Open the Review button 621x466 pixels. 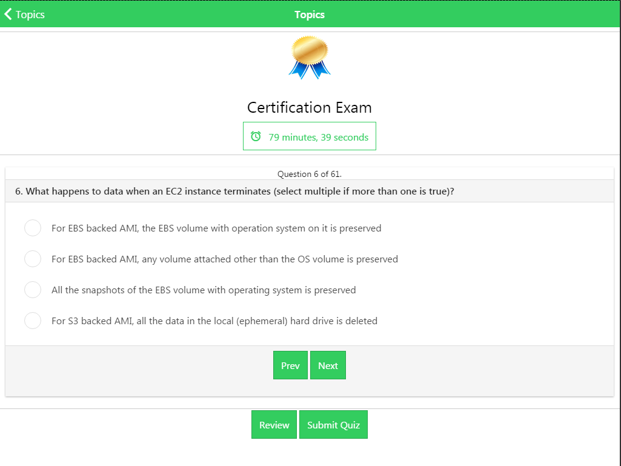tap(274, 425)
